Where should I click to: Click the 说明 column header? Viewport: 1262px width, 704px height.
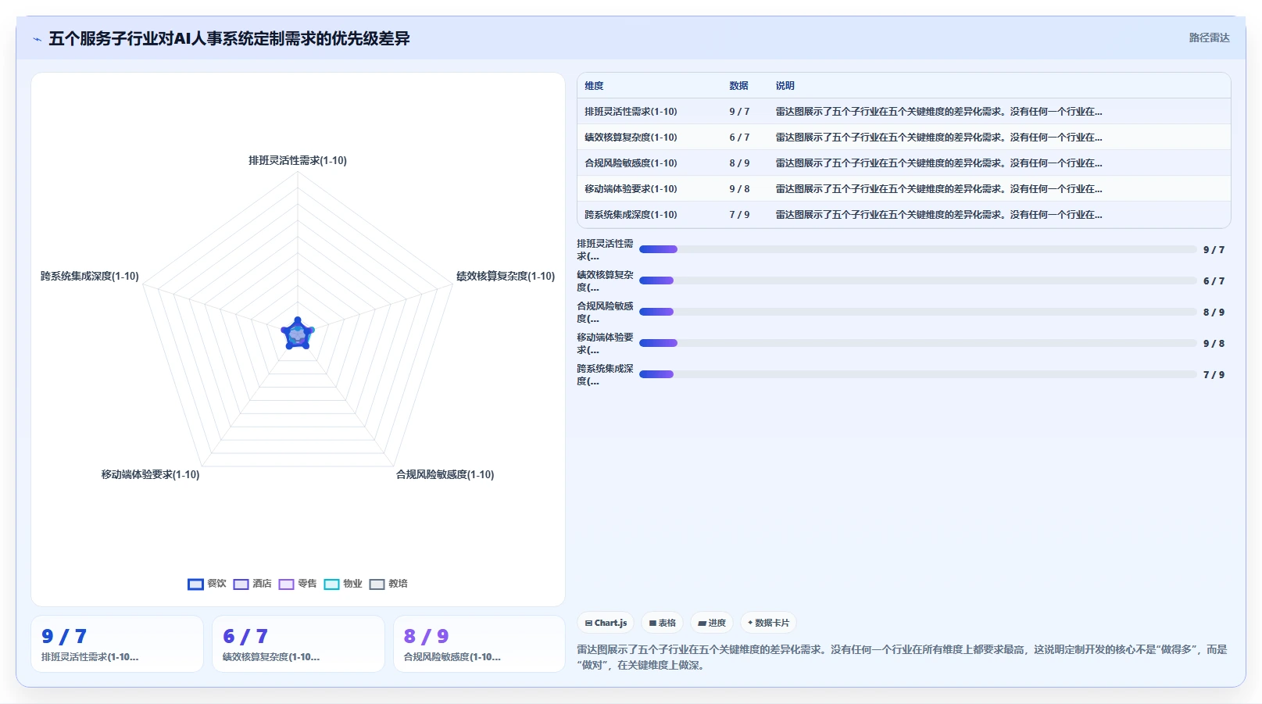click(785, 86)
